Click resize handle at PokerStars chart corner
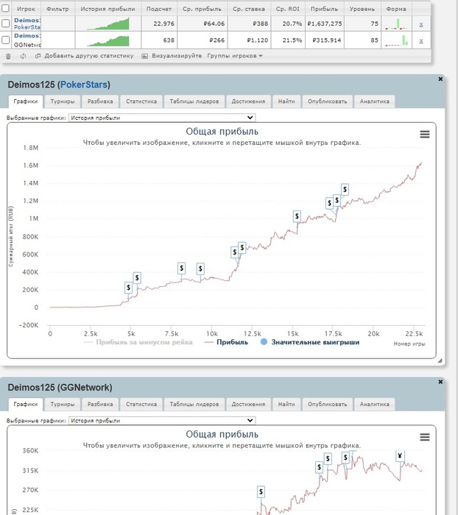Viewport: 458px width, 515px height. click(440, 360)
